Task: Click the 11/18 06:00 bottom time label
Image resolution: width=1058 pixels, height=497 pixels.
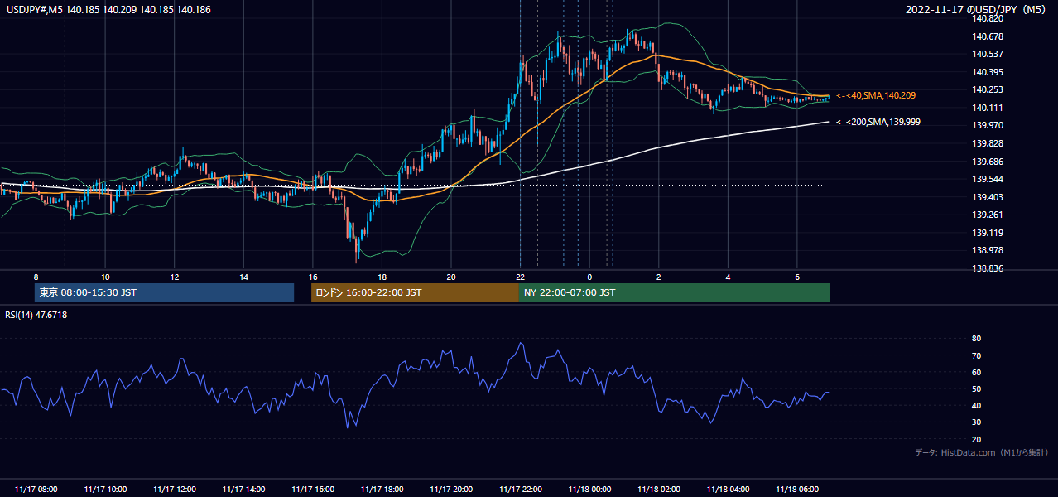Action: [x=797, y=490]
